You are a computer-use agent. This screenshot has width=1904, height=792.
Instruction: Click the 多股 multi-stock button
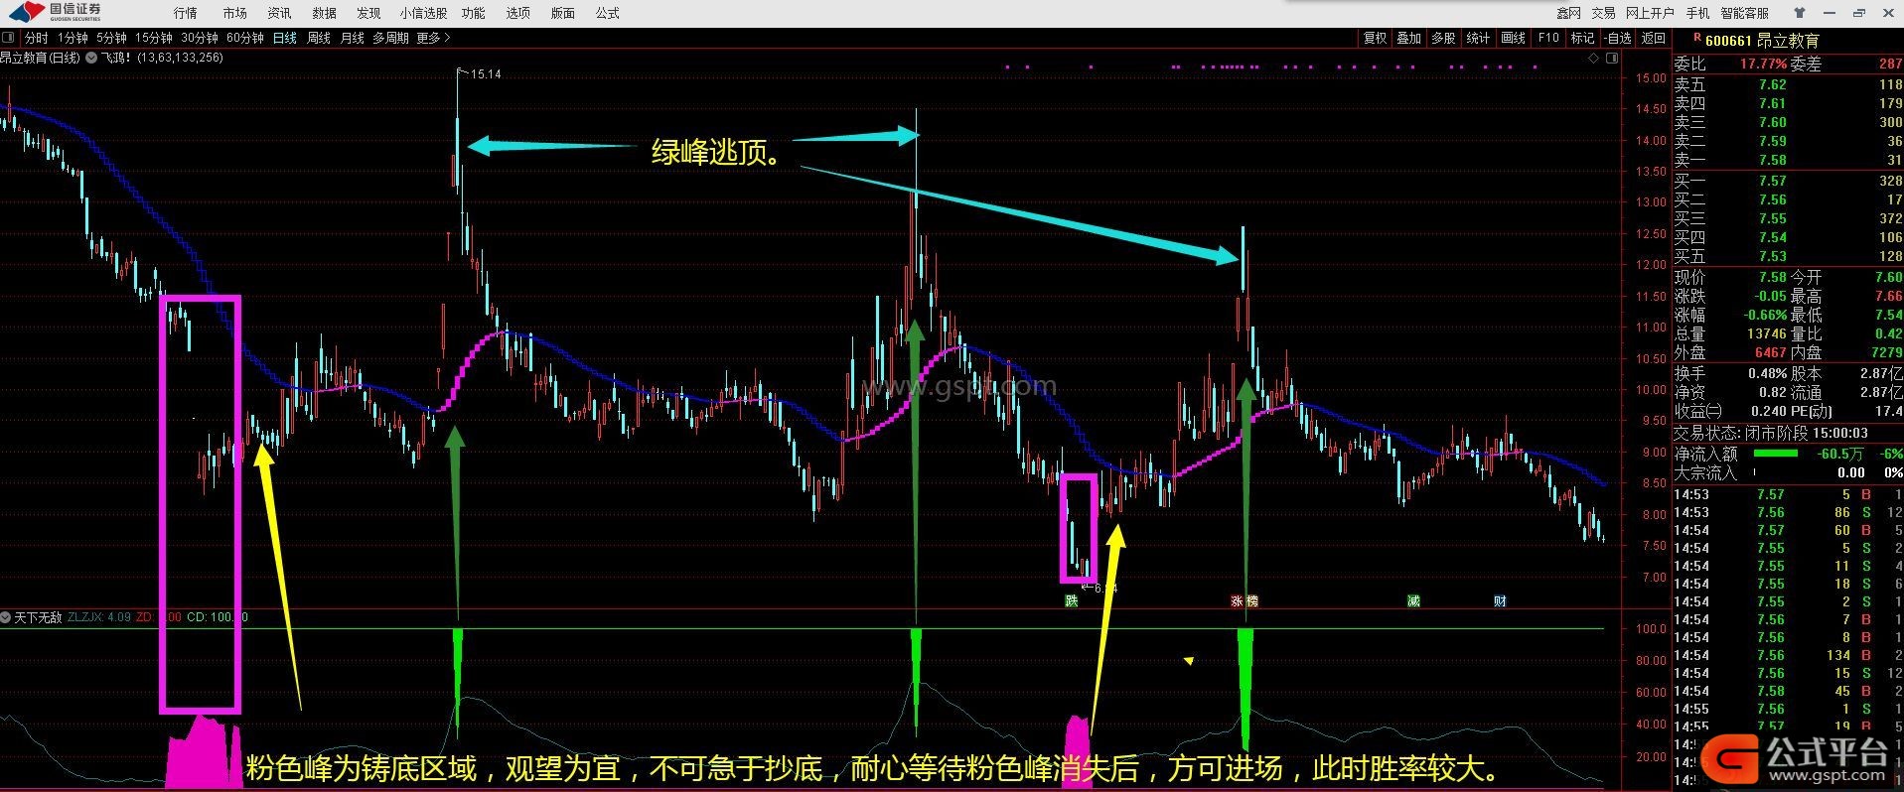pyautogui.click(x=1443, y=38)
